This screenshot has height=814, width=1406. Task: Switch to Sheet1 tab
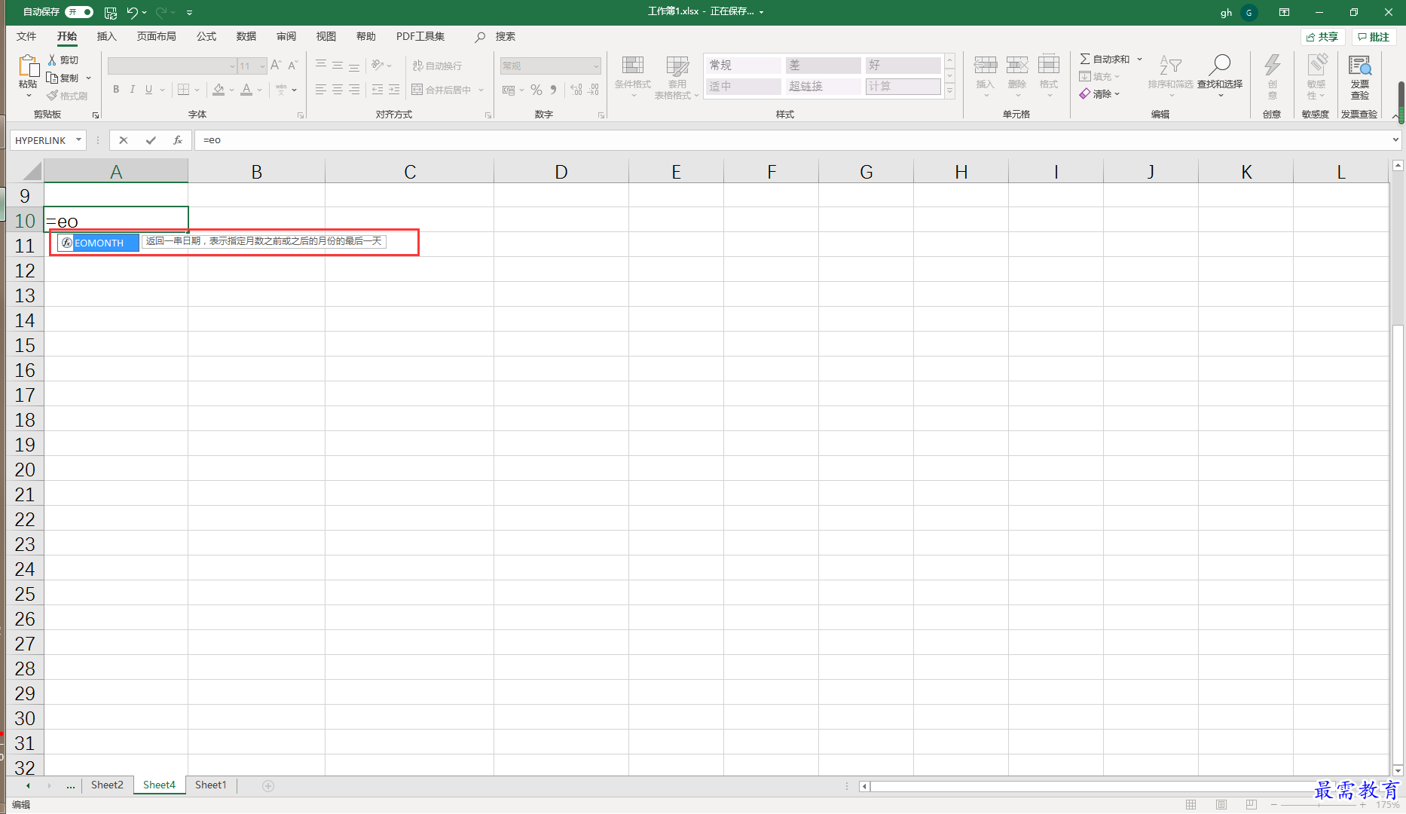(x=210, y=785)
